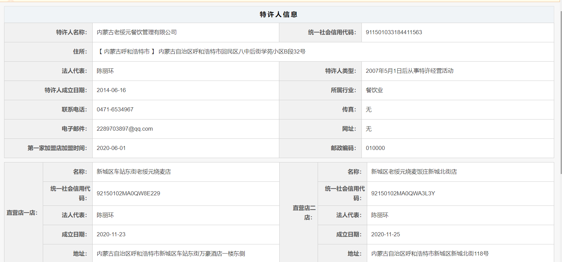Viewport: 562px width, 262px height.
Task: Select credit code 911501033184411563
Action: click(x=394, y=32)
